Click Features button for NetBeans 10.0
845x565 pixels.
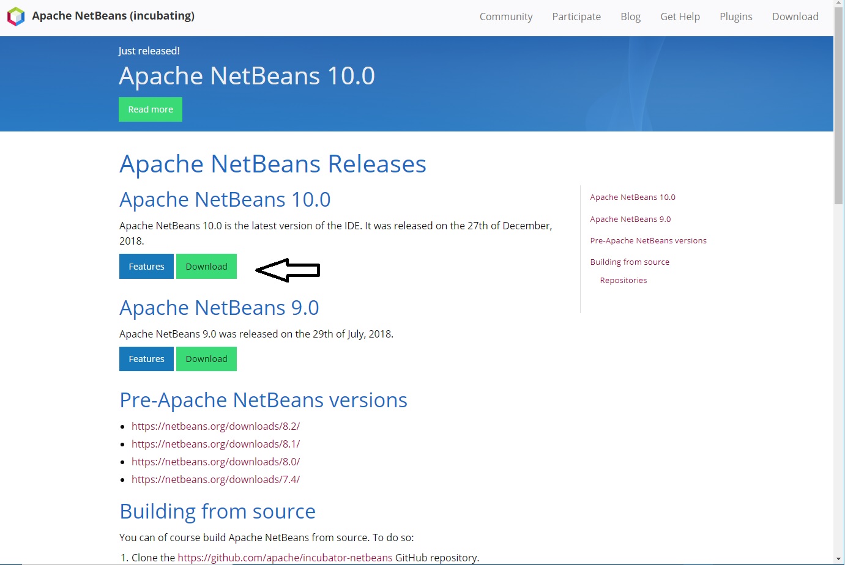click(146, 267)
